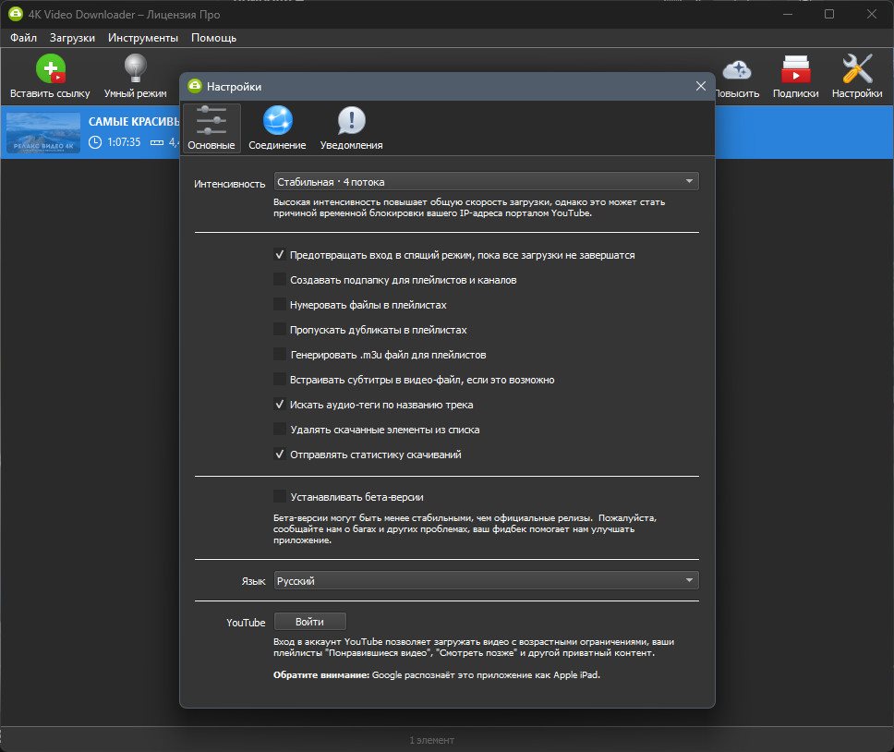Switch to the Уведомления tab
Viewport: 894px width, 752px height.
[351, 128]
